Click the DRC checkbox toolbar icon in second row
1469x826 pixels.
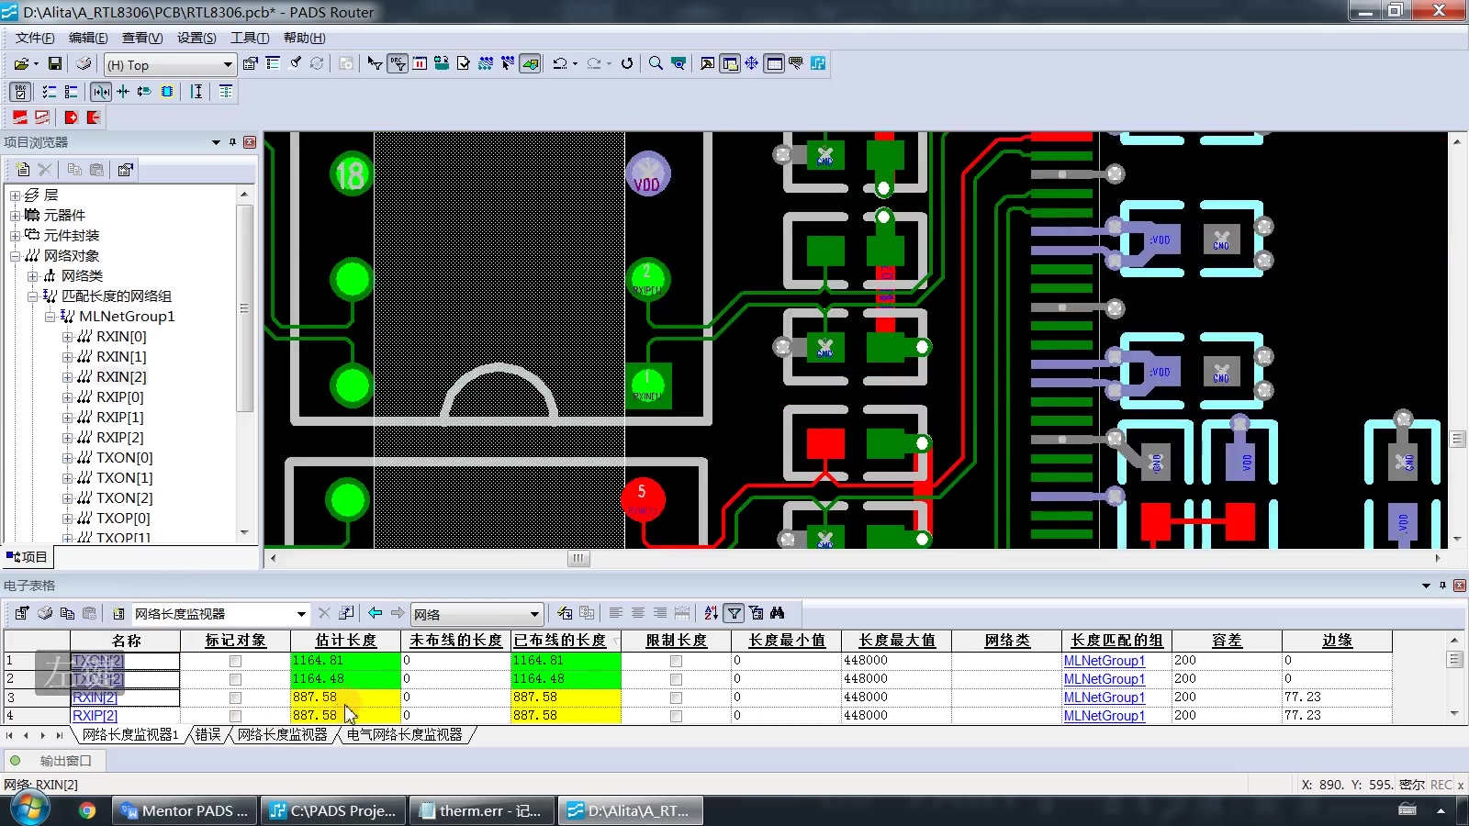pyautogui.click(x=20, y=91)
